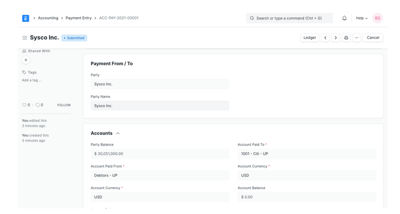This screenshot has width=400, height=214.
Task: Cancel the submitted payment entry
Action: (x=373, y=38)
